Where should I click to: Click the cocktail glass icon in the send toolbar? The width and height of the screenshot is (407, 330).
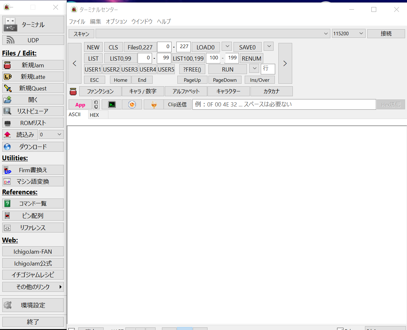click(x=154, y=104)
